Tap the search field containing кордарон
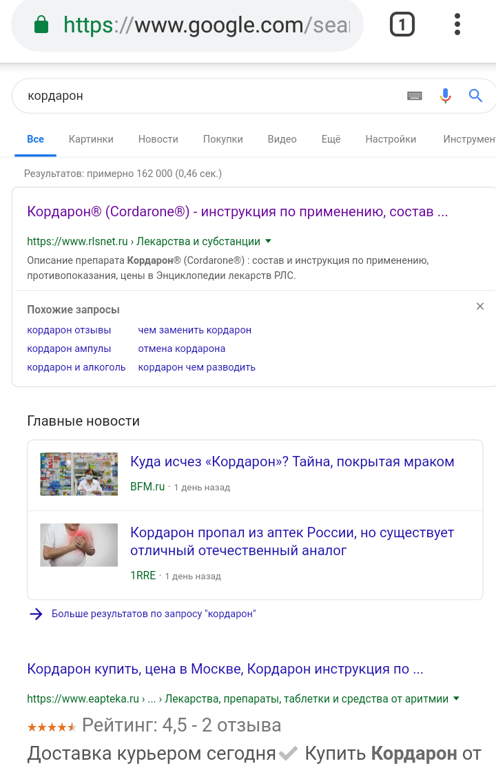This screenshot has height=768, width=496. [211, 96]
